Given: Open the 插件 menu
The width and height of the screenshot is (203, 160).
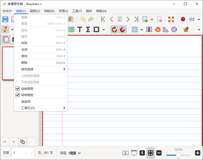Looking at the screenshot, I should (x=89, y=11).
